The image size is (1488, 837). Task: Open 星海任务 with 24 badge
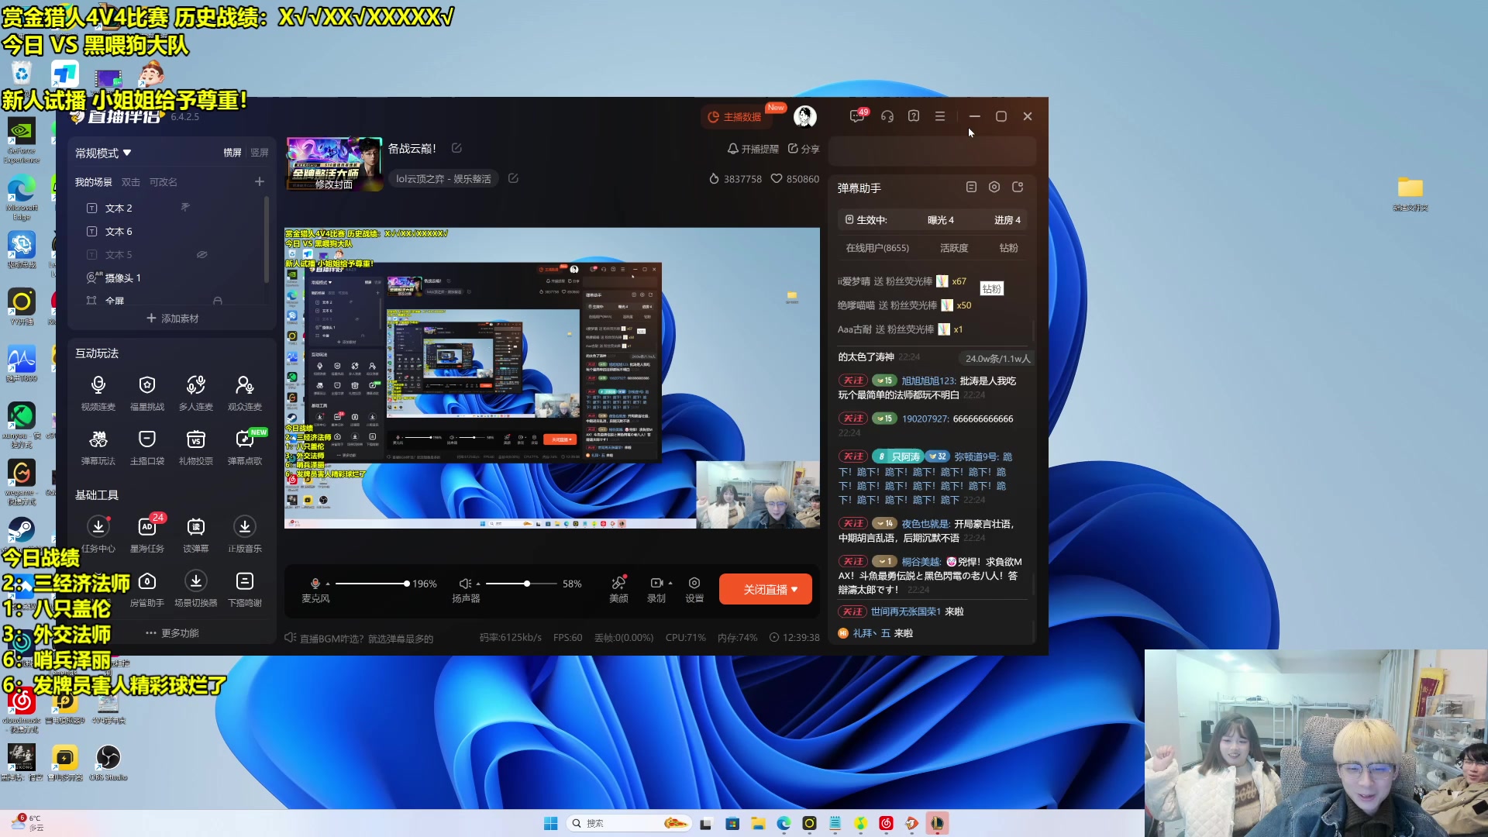tap(146, 535)
